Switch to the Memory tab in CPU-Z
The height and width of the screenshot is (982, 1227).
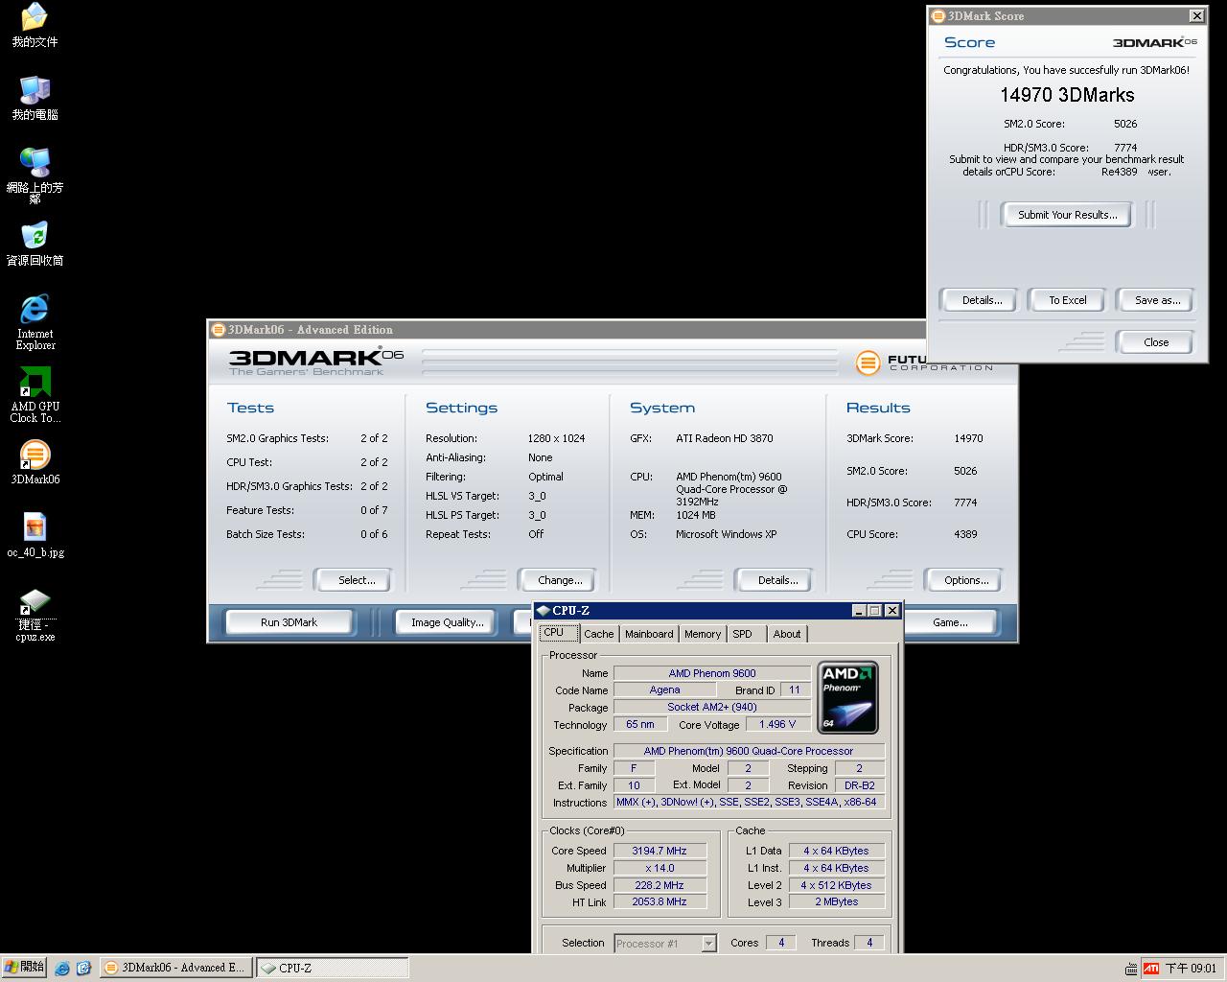703,634
